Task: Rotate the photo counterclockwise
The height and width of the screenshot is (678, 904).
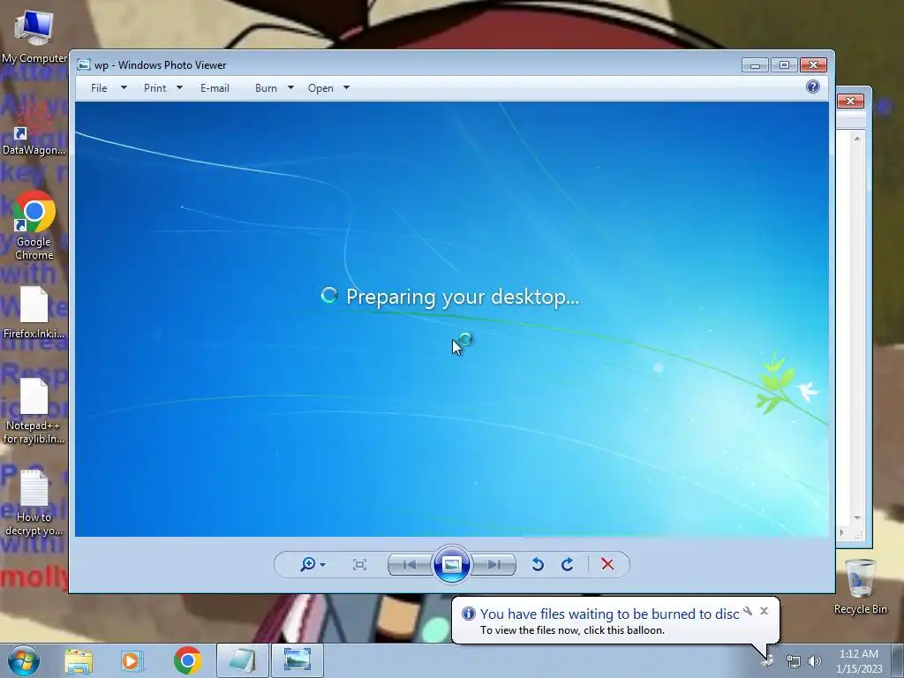Action: click(x=538, y=564)
